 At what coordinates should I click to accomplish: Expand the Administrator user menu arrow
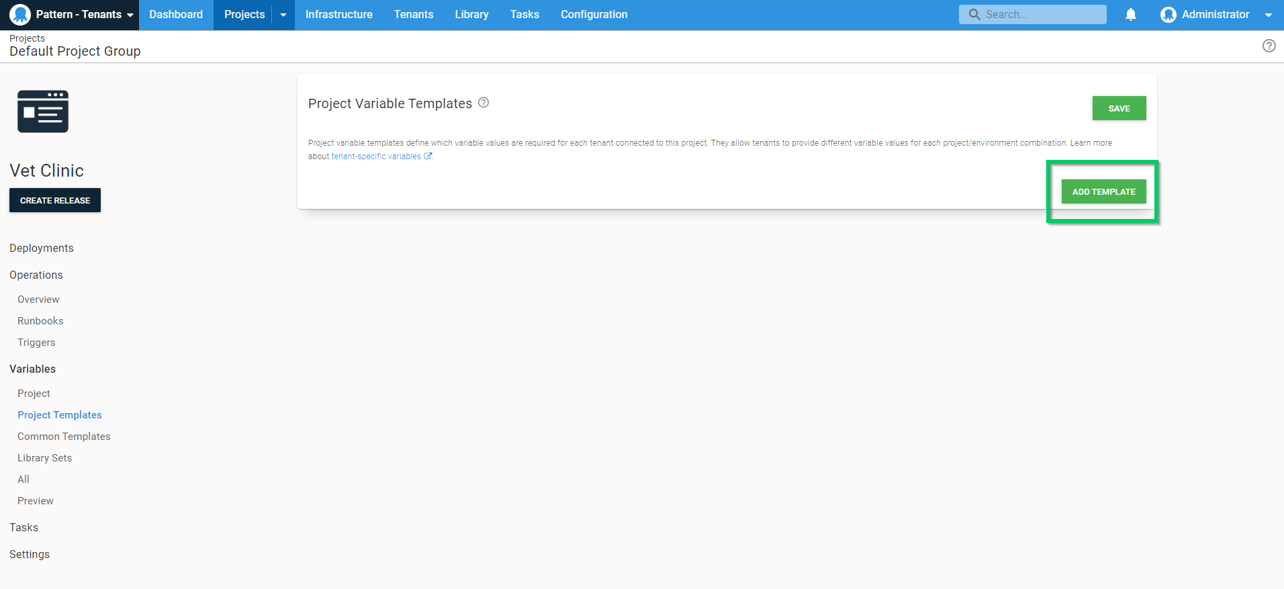[x=1268, y=15]
